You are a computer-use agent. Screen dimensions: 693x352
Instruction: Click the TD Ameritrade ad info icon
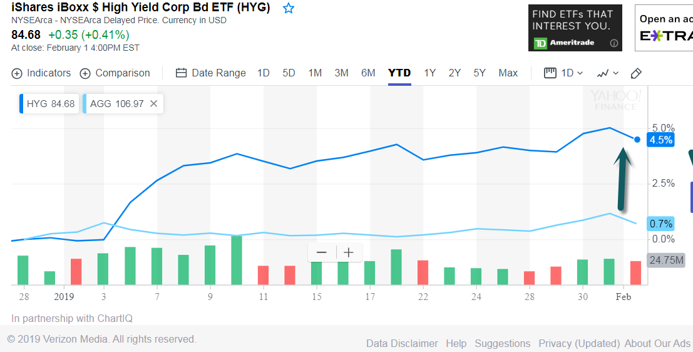(x=614, y=43)
